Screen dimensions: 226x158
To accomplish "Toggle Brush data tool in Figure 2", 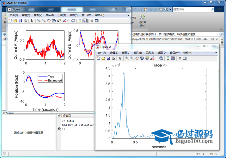I will (x=152, y=58).
